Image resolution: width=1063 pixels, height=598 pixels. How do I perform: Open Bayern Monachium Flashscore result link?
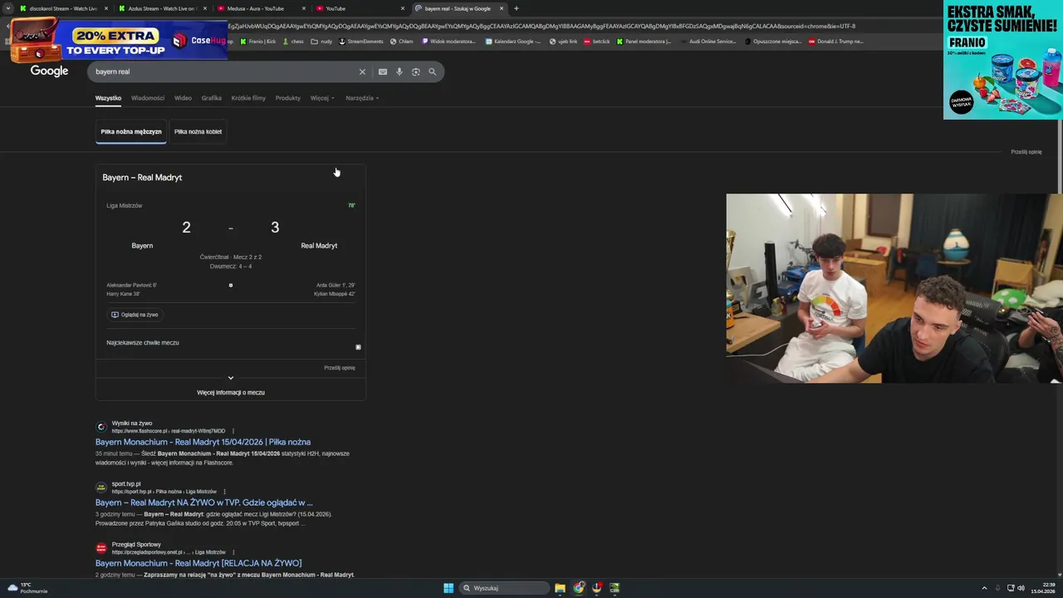(203, 442)
